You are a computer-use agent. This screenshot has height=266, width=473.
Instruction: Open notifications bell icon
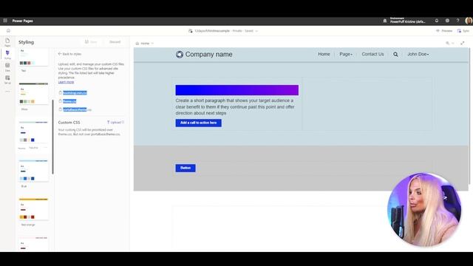437,21
